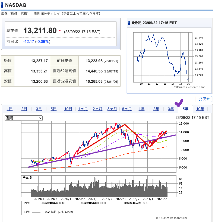
Task: Click the change value -12.17 (-0.09%)
Action: 37,42
